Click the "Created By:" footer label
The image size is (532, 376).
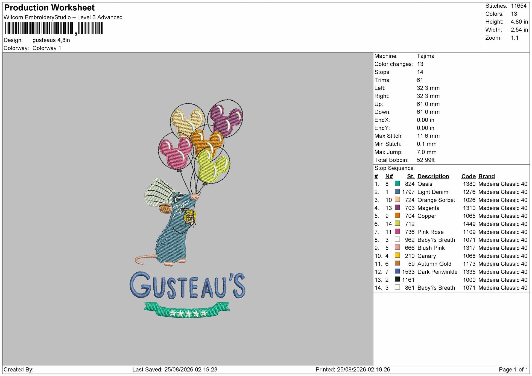(x=19, y=370)
